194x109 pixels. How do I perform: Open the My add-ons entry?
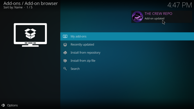[x=127, y=36]
